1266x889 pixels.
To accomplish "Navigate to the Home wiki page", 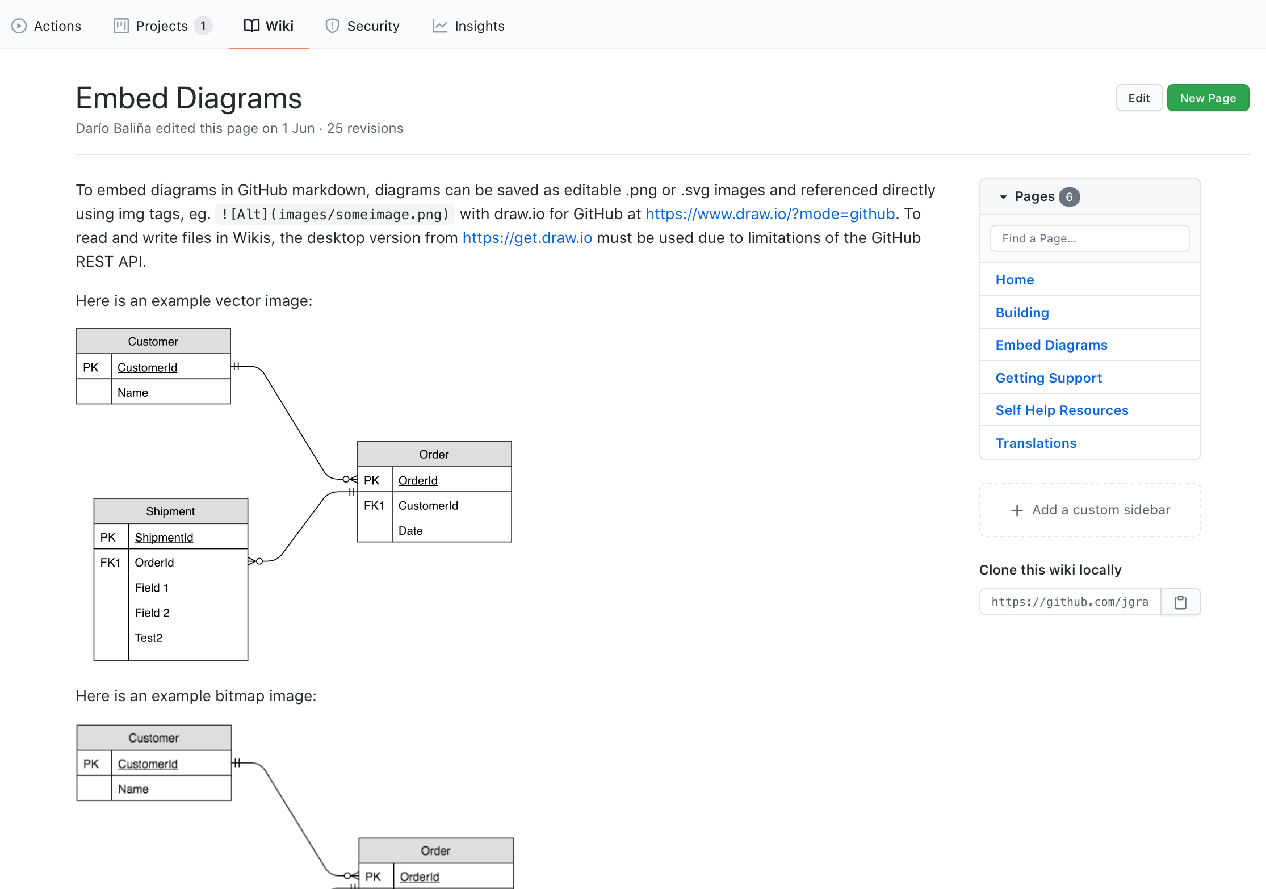I will point(1015,280).
